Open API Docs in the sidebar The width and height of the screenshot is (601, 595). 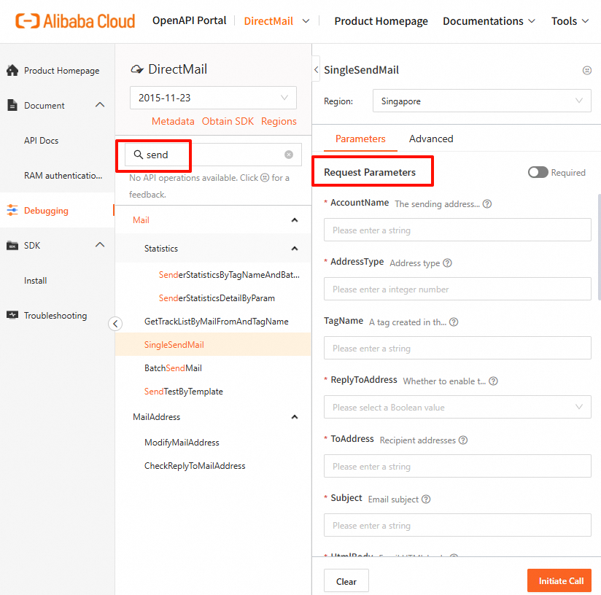point(42,141)
